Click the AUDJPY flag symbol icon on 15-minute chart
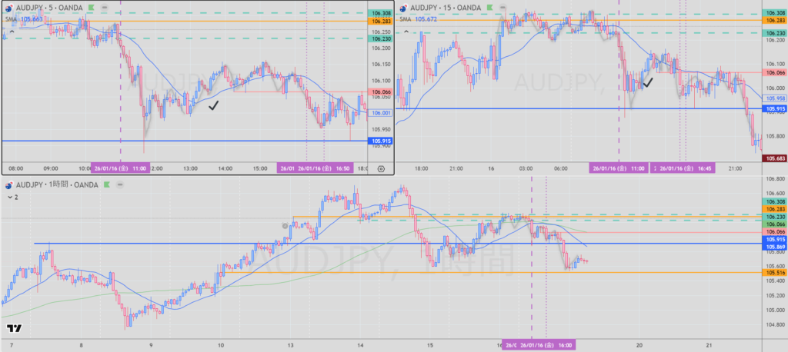This screenshot has height=352, width=788. (x=402, y=7)
